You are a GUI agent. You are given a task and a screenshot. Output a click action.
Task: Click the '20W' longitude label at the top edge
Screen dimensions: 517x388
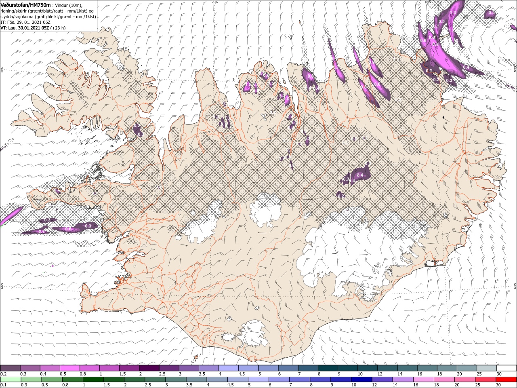(214, 2)
